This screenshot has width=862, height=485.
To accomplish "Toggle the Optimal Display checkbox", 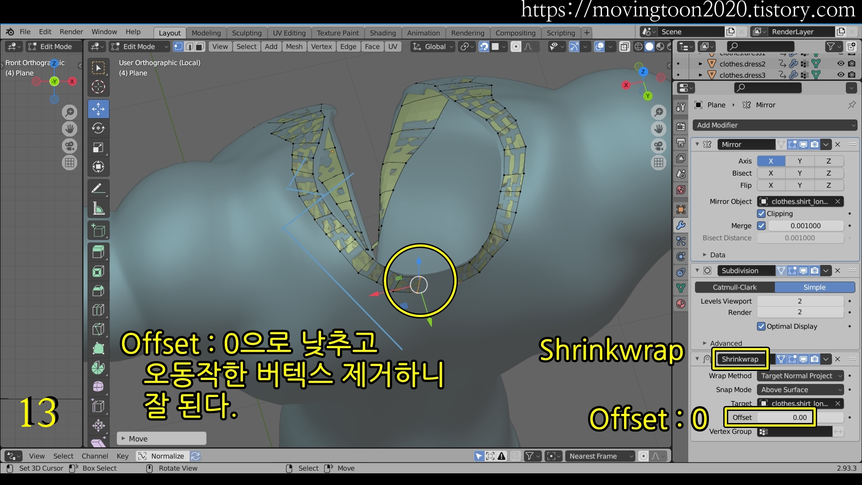I will 761,326.
